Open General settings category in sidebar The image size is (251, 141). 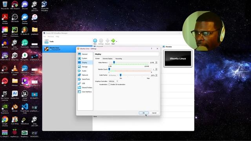click(85, 54)
